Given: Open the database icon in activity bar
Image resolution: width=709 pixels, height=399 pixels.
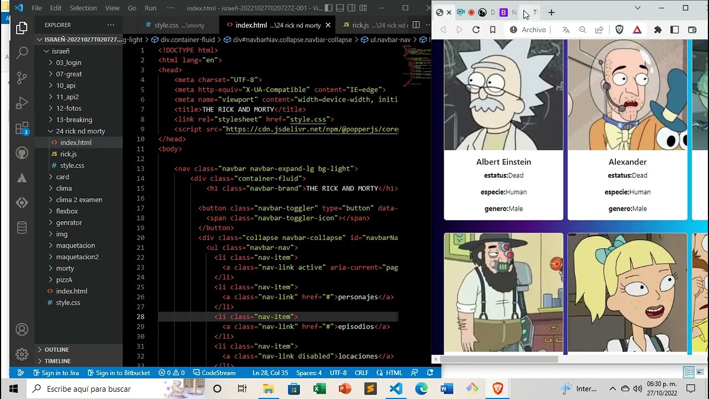Looking at the screenshot, I should click(x=22, y=228).
